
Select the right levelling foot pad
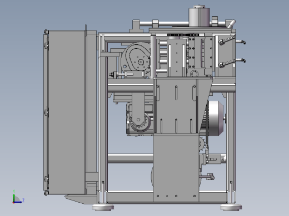231,207
